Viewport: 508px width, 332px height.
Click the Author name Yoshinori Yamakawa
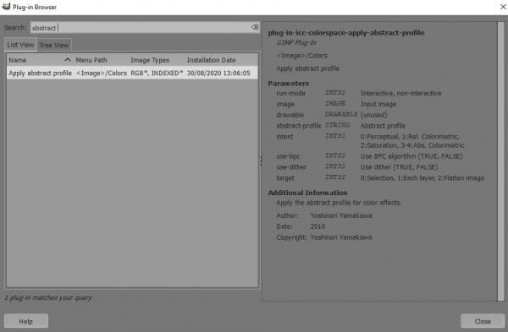pyautogui.click(x=341, y=215)
